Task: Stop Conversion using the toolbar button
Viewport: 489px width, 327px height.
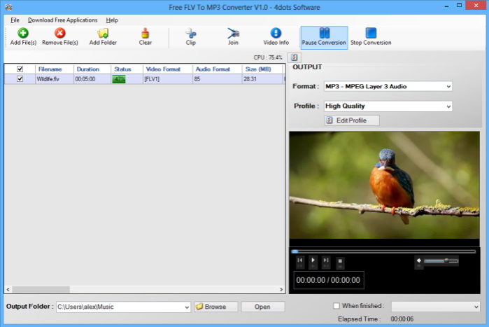Action: tap(371, 37)
